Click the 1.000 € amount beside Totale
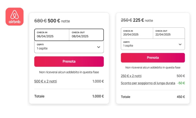 tap(98, 96)
